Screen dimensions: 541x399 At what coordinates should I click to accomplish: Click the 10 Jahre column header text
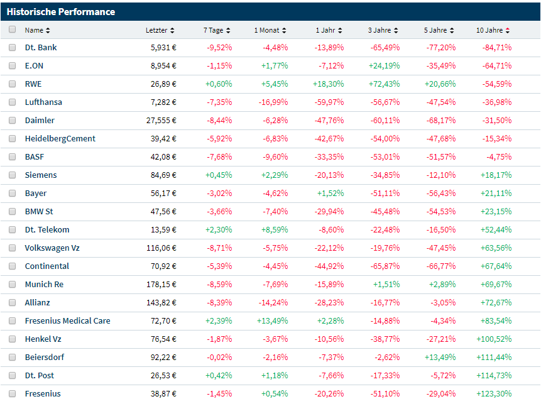489,30
